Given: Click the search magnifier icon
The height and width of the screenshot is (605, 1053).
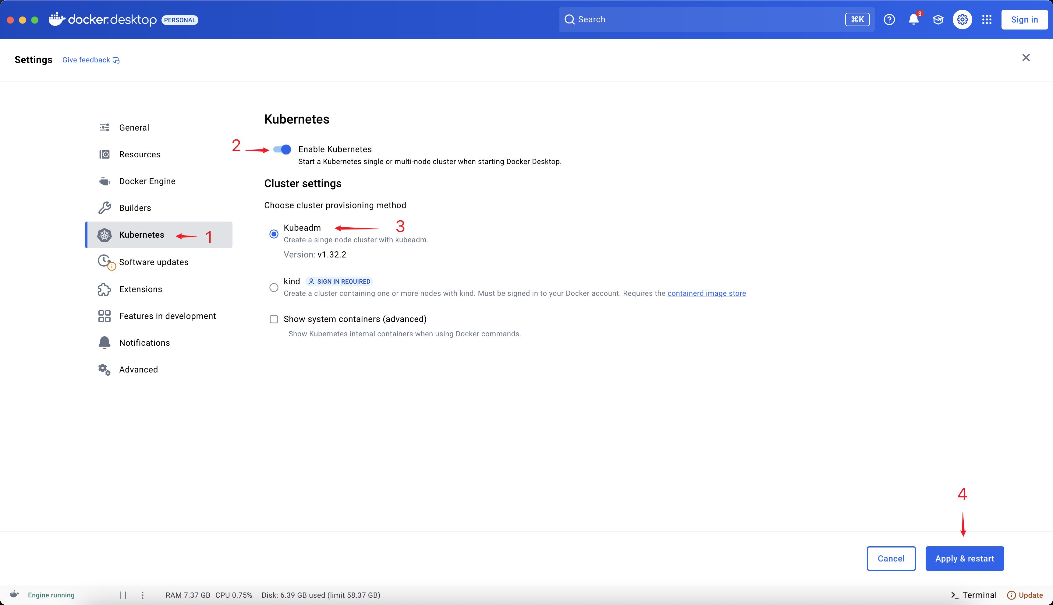Looking at the screenshot, I should (569, 19).
